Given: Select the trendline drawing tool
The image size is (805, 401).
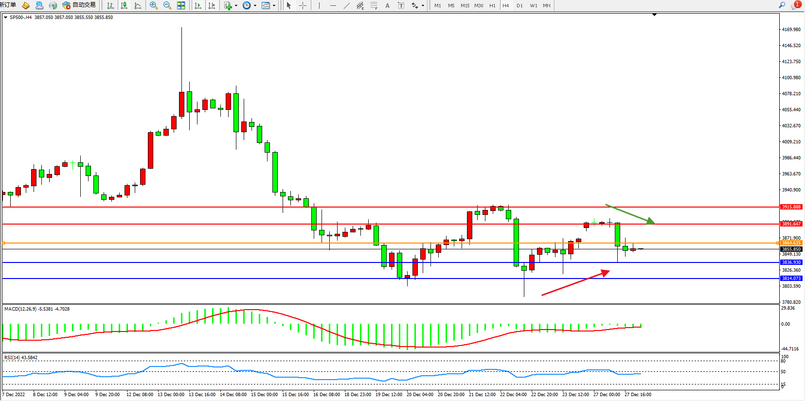Looking at the screenshot, I should coord(346,5).
